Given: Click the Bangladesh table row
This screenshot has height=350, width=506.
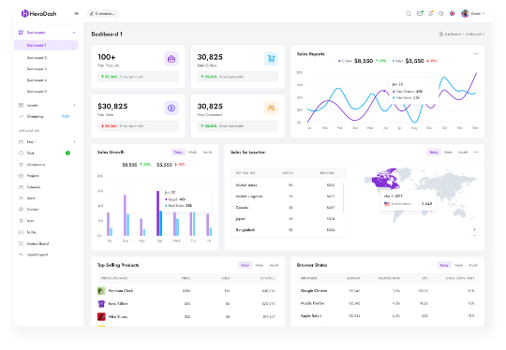Looking at the screenshot, I should coord(289,230).
